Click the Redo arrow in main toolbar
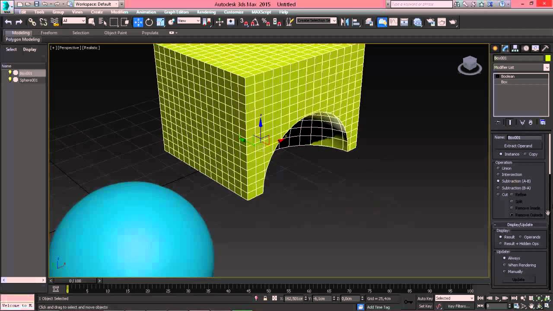Screen dimensions: 553x311 coord(19,22)
